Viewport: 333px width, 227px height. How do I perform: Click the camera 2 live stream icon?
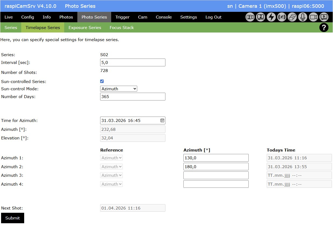click(x=260, y=17)
